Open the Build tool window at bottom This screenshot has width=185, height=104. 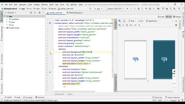(x=17, y=97)
